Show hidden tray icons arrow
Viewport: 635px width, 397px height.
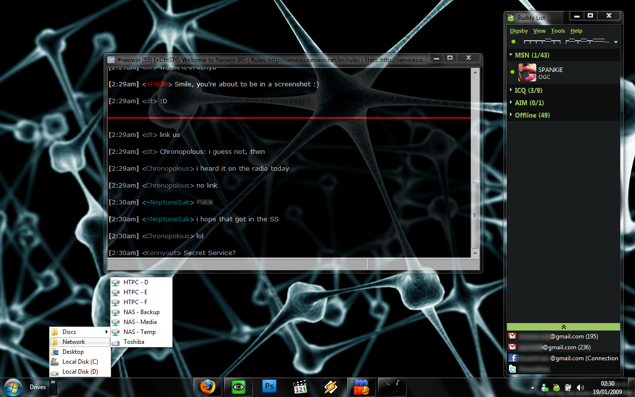(532, 388)
